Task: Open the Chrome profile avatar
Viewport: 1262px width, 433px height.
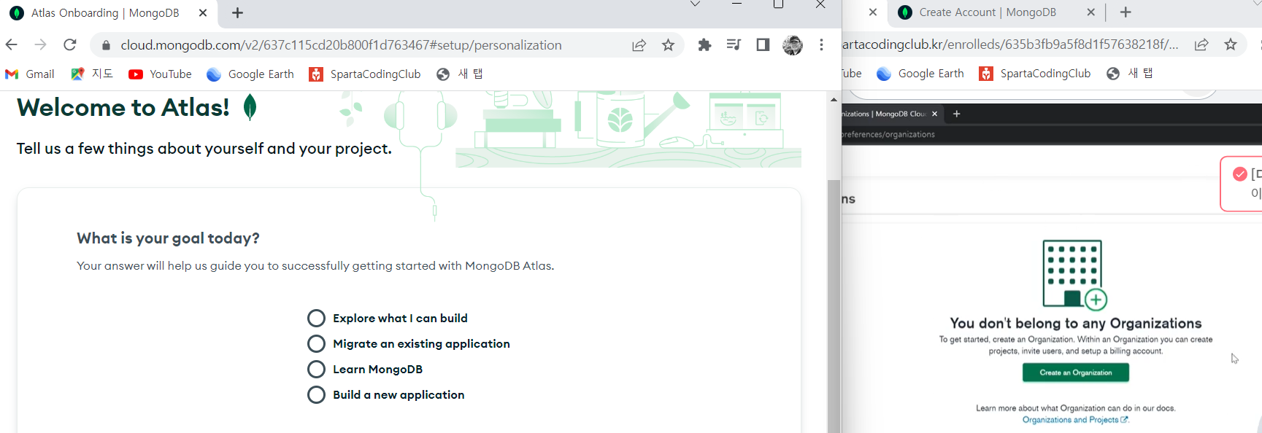Action: click(792, 45)
